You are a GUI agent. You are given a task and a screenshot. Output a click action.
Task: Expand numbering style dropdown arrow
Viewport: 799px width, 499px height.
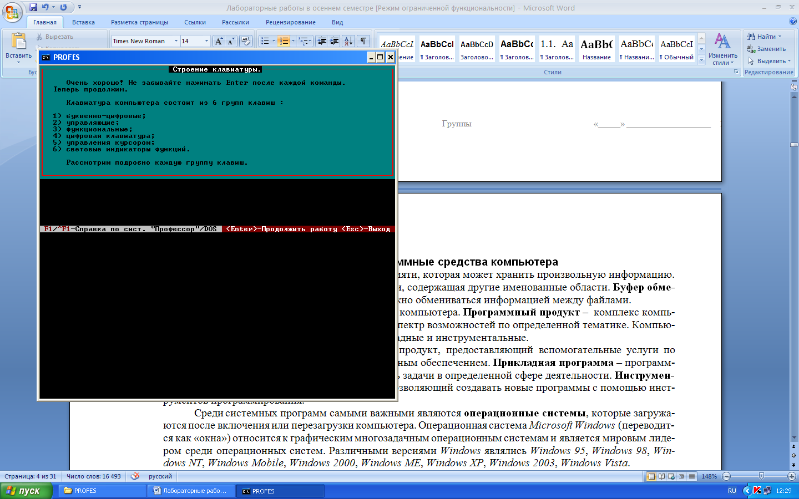pyautogui.click(x=293, y=41)
